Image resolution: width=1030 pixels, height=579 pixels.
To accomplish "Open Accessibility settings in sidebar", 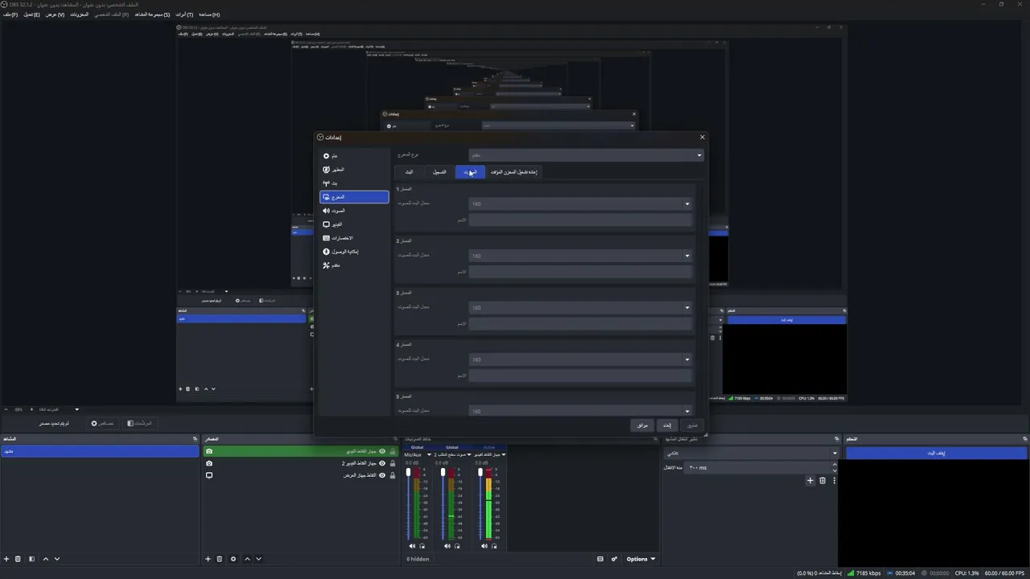I will 354,252.
